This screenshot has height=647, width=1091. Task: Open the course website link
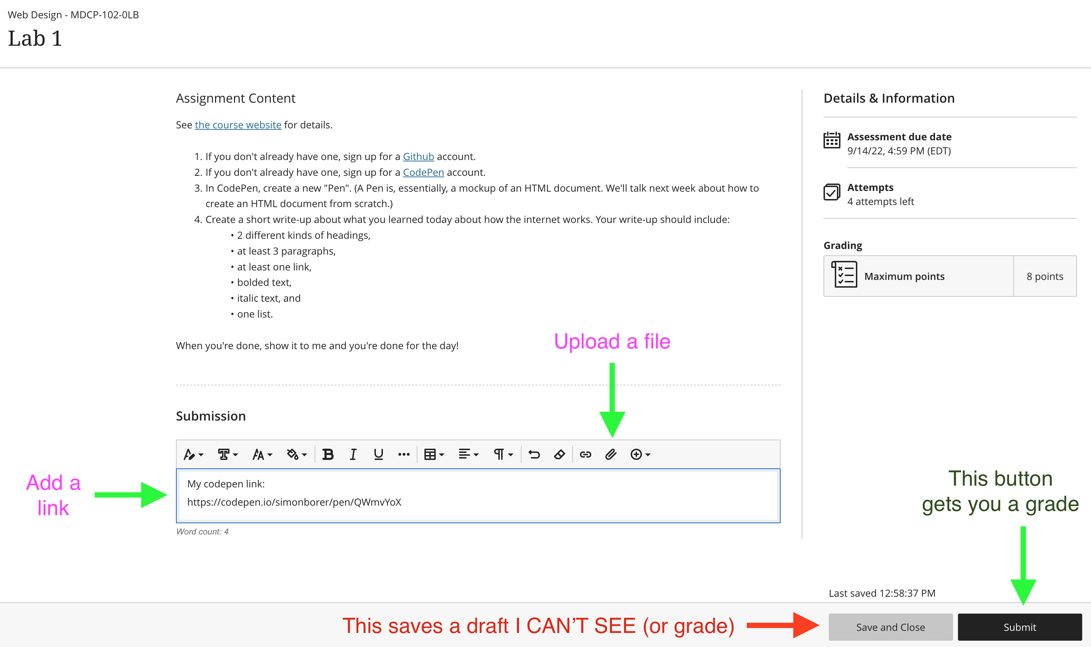click(x=238, y=125)
